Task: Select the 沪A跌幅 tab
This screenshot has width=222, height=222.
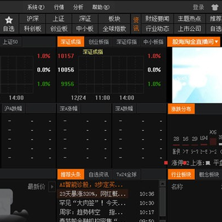Action: pos(13,109)
